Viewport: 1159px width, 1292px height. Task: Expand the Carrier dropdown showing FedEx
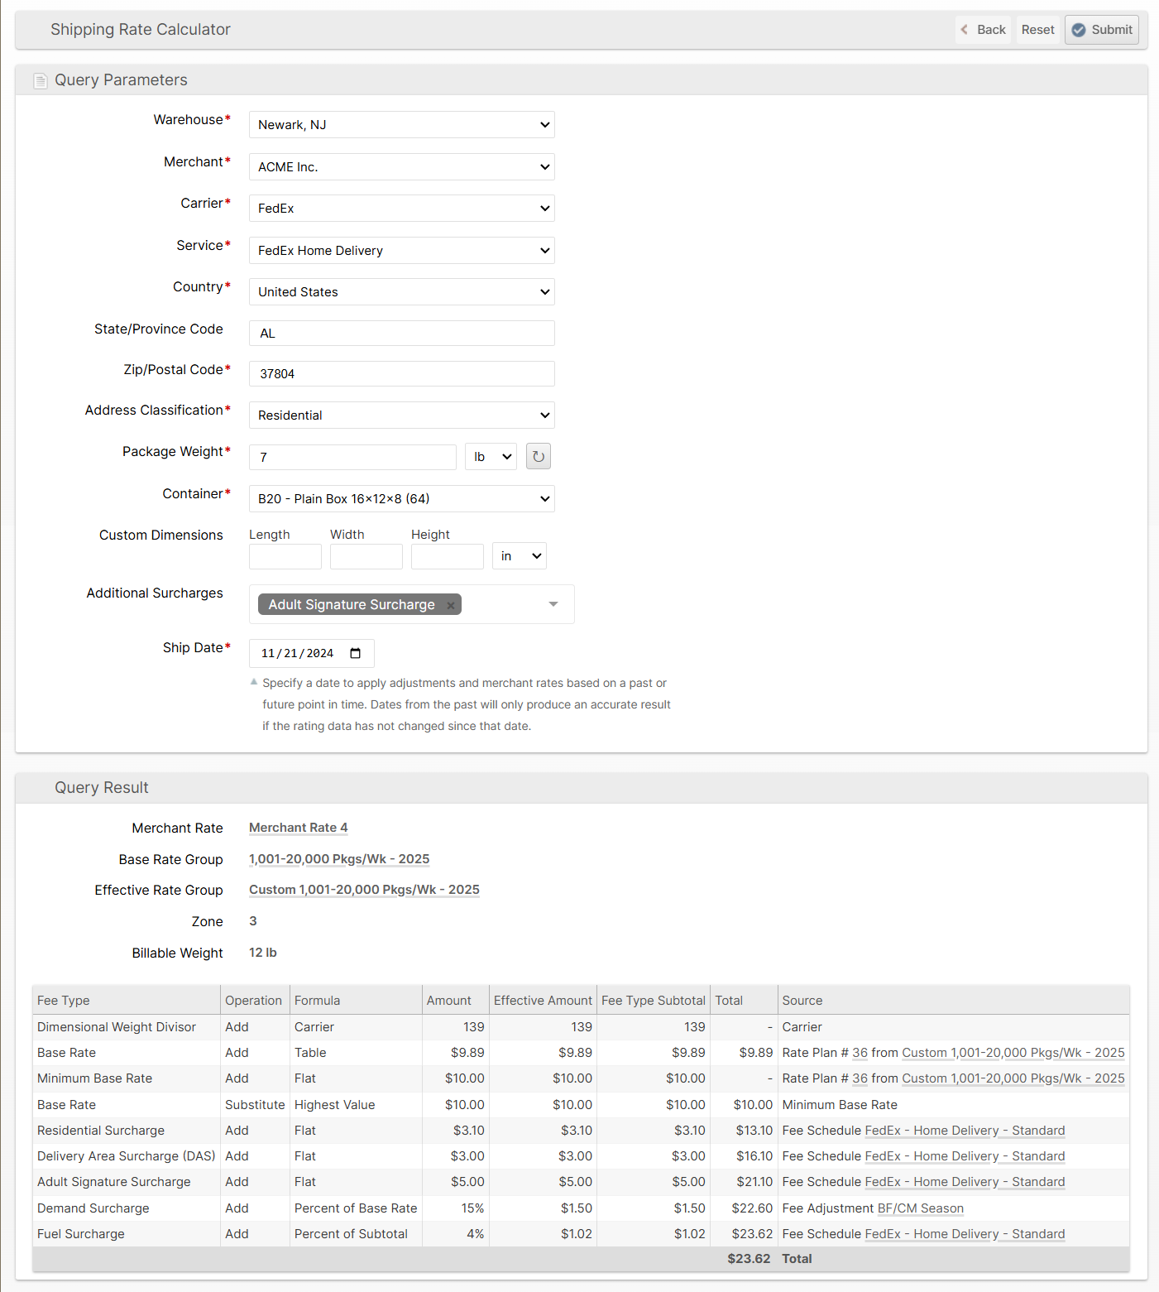401,209
